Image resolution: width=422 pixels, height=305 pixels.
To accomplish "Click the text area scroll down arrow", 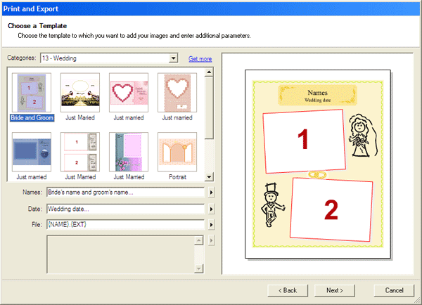I will pyautogui.click(x=198, y=268).
